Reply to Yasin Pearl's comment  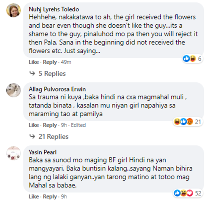(x=50, y=197)
